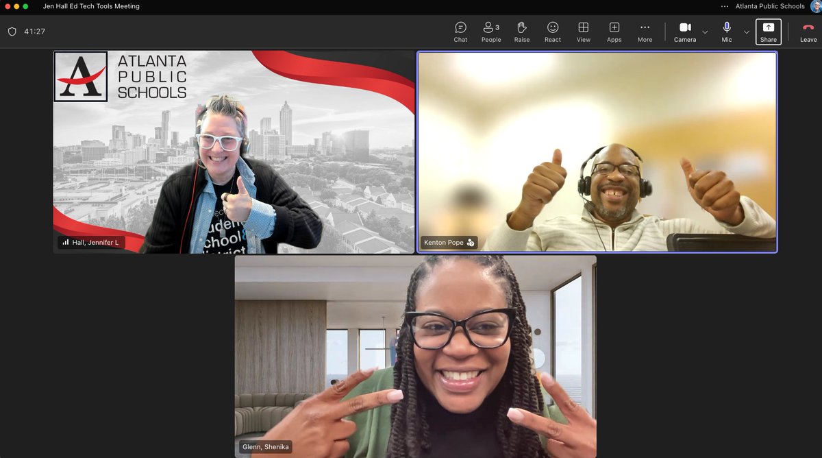Expand the Camera options dropdown arrow
Screen dimensions: 822x458
pyautogui.click(x=705, y=32)
